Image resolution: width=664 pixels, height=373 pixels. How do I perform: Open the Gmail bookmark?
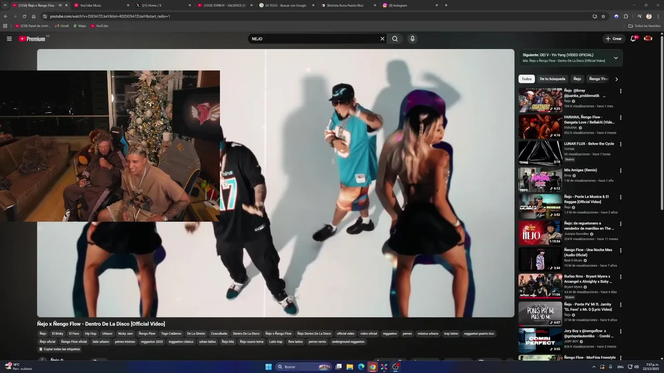point(62,26)
